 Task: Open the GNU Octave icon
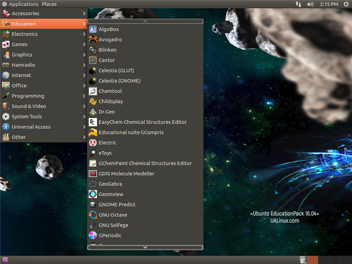93,215
